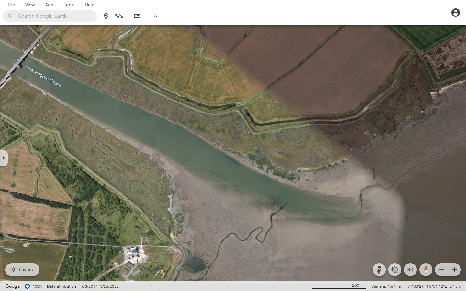Click the imagery dates 7/3/2014–3/26/2022
This screenshot has height=291, width=466.
100,286
